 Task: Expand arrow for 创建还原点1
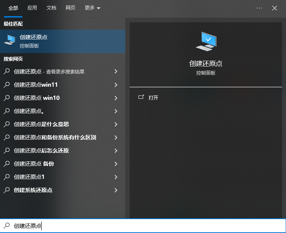(116, 177)
